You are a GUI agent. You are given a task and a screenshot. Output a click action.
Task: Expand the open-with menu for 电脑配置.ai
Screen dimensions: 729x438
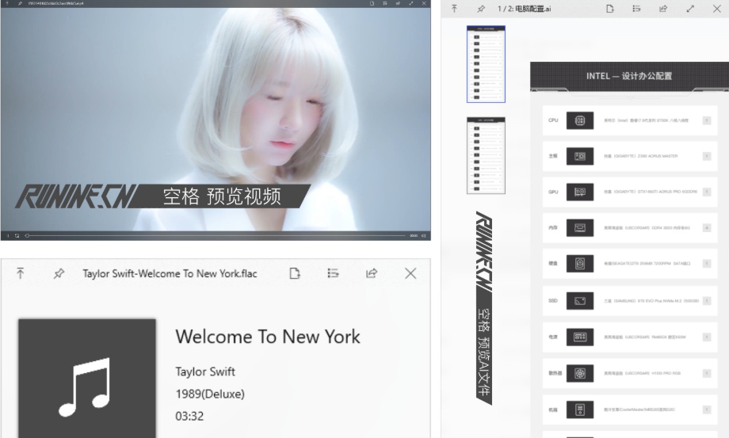pos(636,9)
